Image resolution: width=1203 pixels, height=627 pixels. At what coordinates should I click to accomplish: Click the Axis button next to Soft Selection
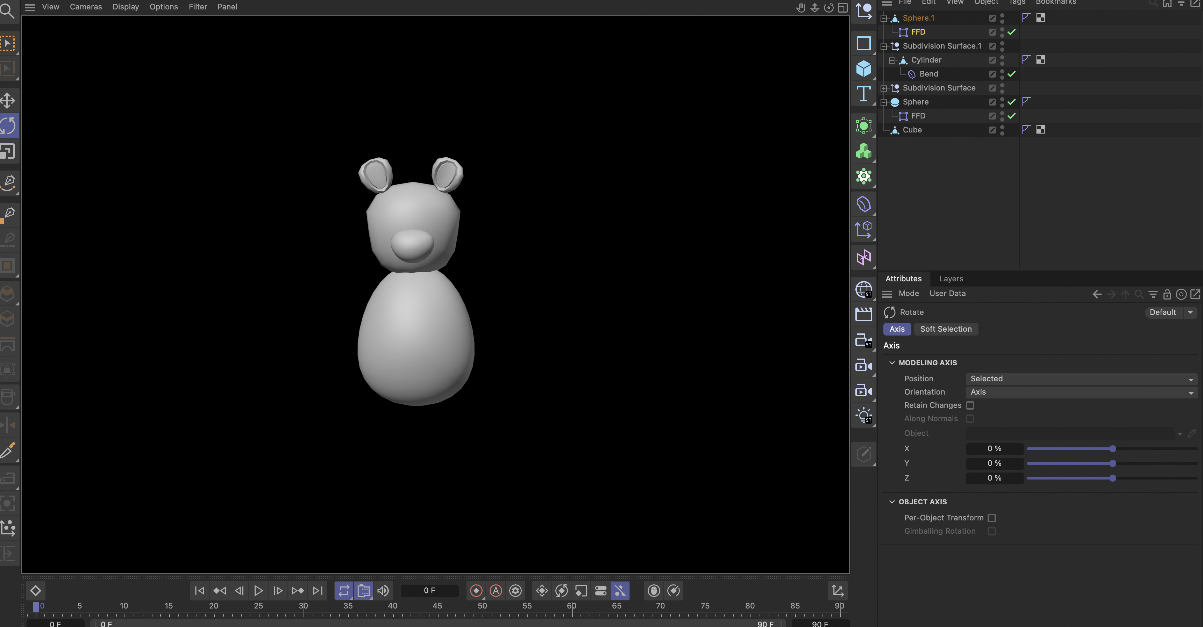coord(896,329)
